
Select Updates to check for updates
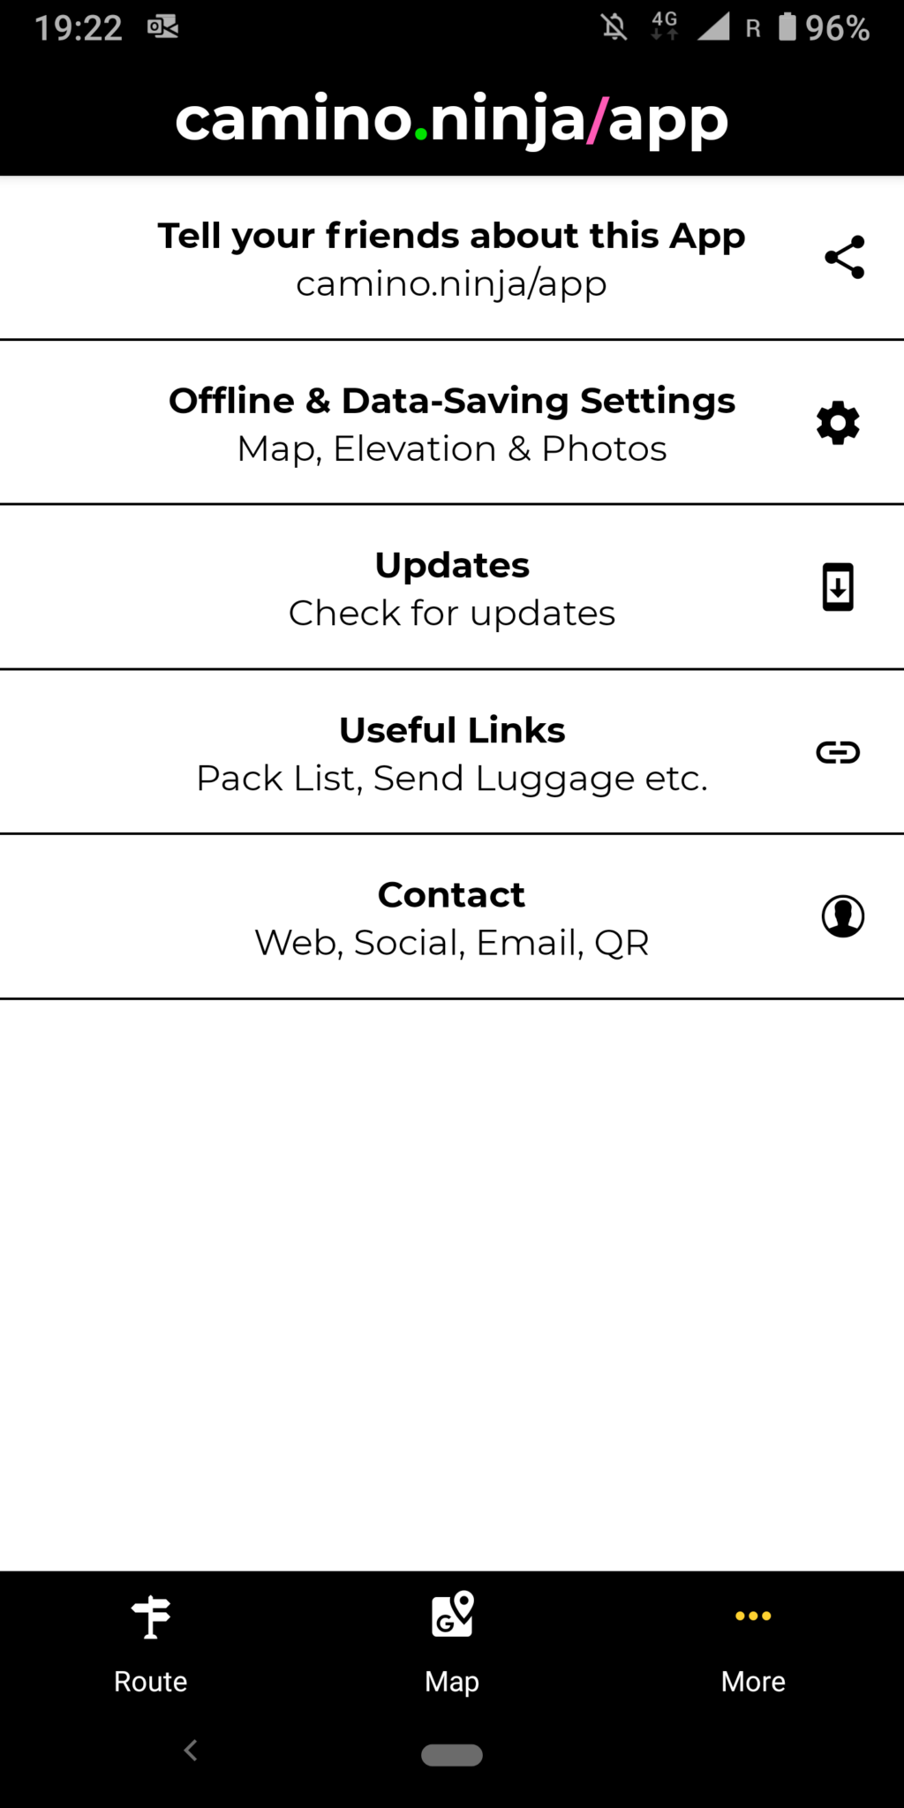pos(451,588)
